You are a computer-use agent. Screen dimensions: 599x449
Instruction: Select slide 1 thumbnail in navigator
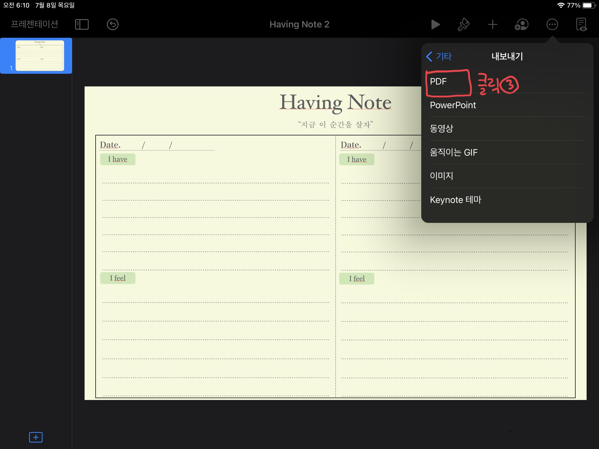[40, 56]
